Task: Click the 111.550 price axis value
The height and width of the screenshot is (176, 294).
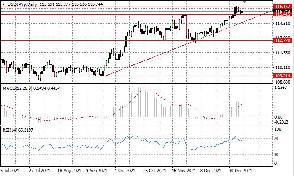Action: tap(282, 53)
